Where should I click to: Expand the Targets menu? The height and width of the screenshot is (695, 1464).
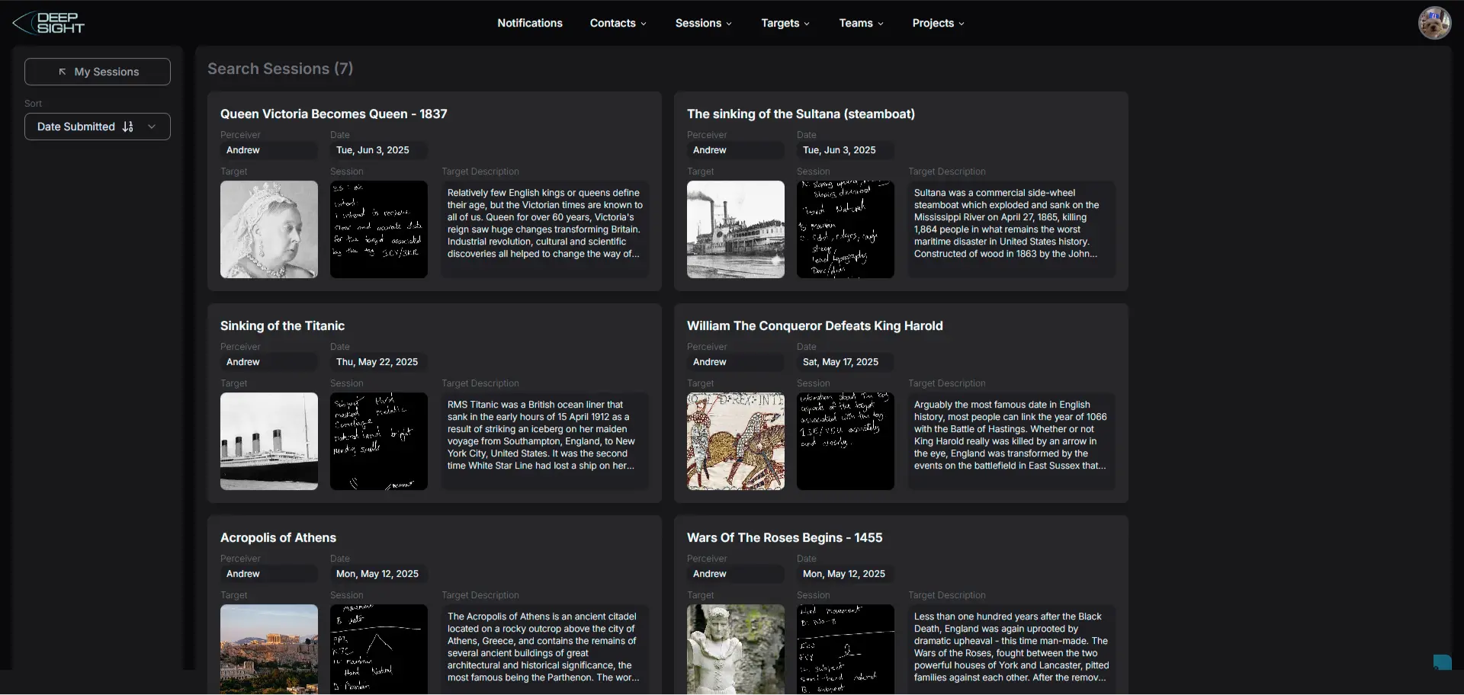pyautogui.click(x=785, y=23)
